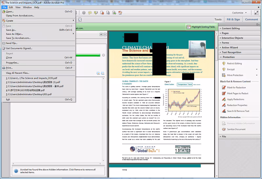Screen dimensions: 262x179
Task: Cancel the progress with the gray X icon
Action: pyautogui.click(x=103, y=55)
